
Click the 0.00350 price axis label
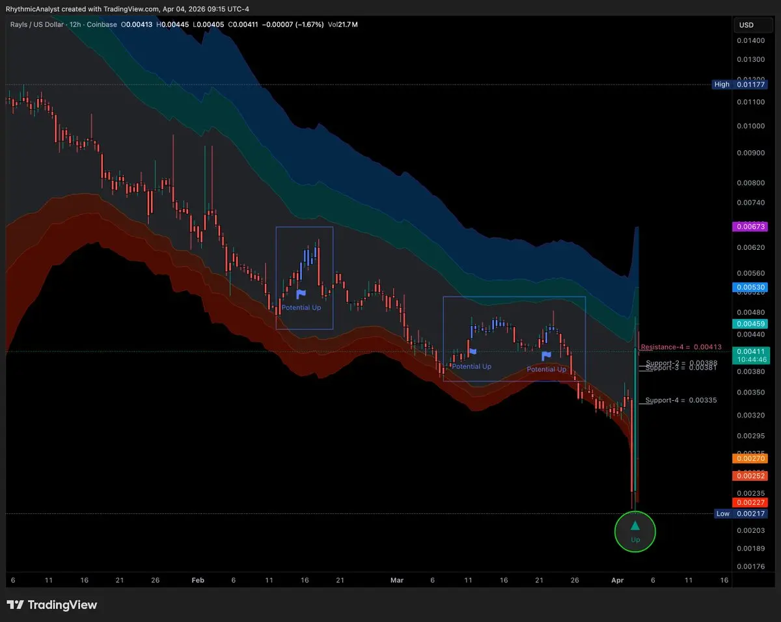[x=750, y=393]
